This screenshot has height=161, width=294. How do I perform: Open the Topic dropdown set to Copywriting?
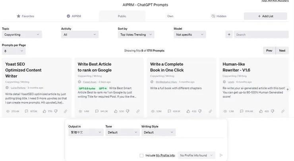tap(22, 34)
